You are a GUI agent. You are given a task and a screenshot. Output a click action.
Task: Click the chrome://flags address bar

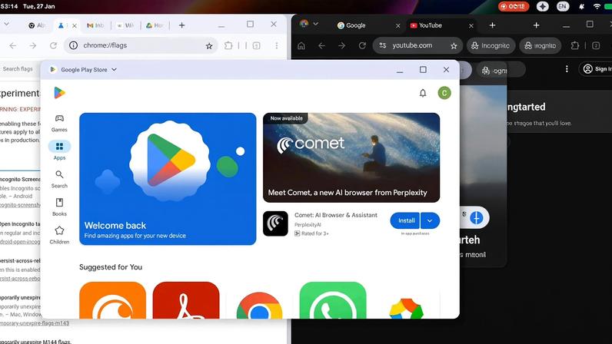click(x=141, y=45)
